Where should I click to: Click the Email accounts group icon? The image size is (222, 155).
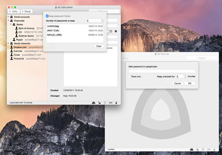tap(12, 17)
